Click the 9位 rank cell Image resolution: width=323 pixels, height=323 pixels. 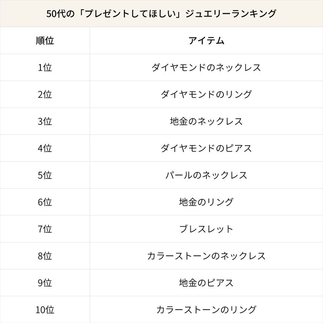[x=45, y=283]
